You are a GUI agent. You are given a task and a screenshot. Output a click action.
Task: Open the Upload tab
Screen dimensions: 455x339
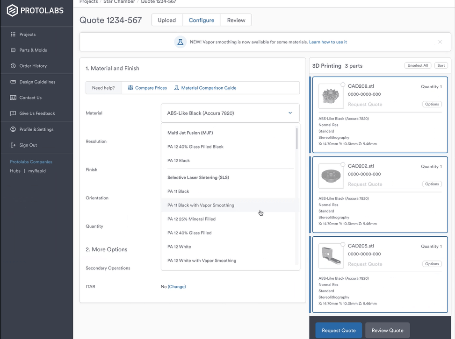(x=166, y=20)
